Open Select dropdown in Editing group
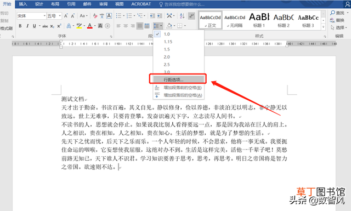Viewport: 351px width, 211px height. coord(339,28)
